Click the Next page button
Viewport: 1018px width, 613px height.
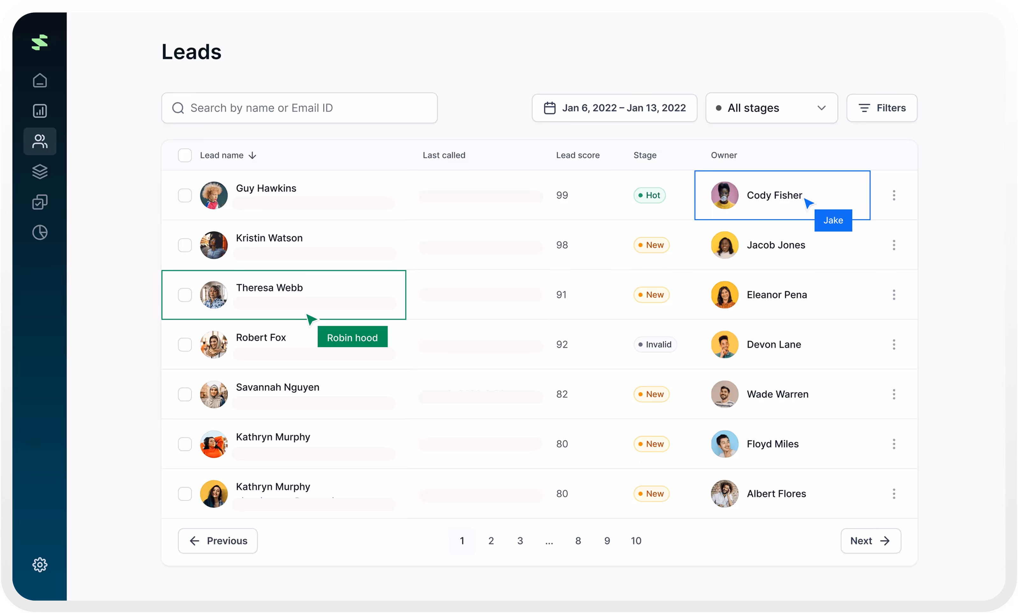click(871, 541)
